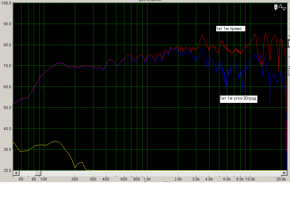Click the 600 frequency axis label
The width and height of the screenshot is (290, 200).
pos(124,179)
